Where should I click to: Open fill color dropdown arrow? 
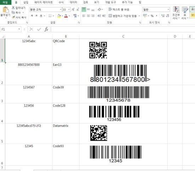click(62, 16)
